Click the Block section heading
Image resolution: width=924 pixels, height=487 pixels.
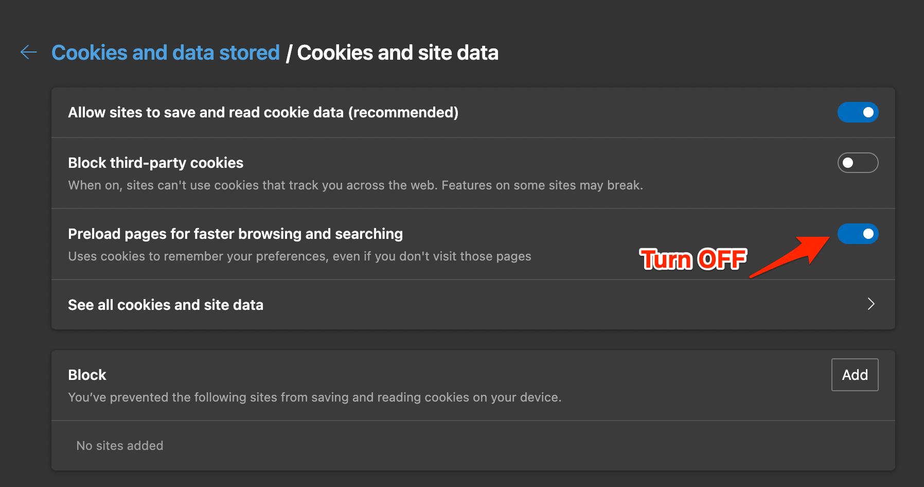coord(87,375)
